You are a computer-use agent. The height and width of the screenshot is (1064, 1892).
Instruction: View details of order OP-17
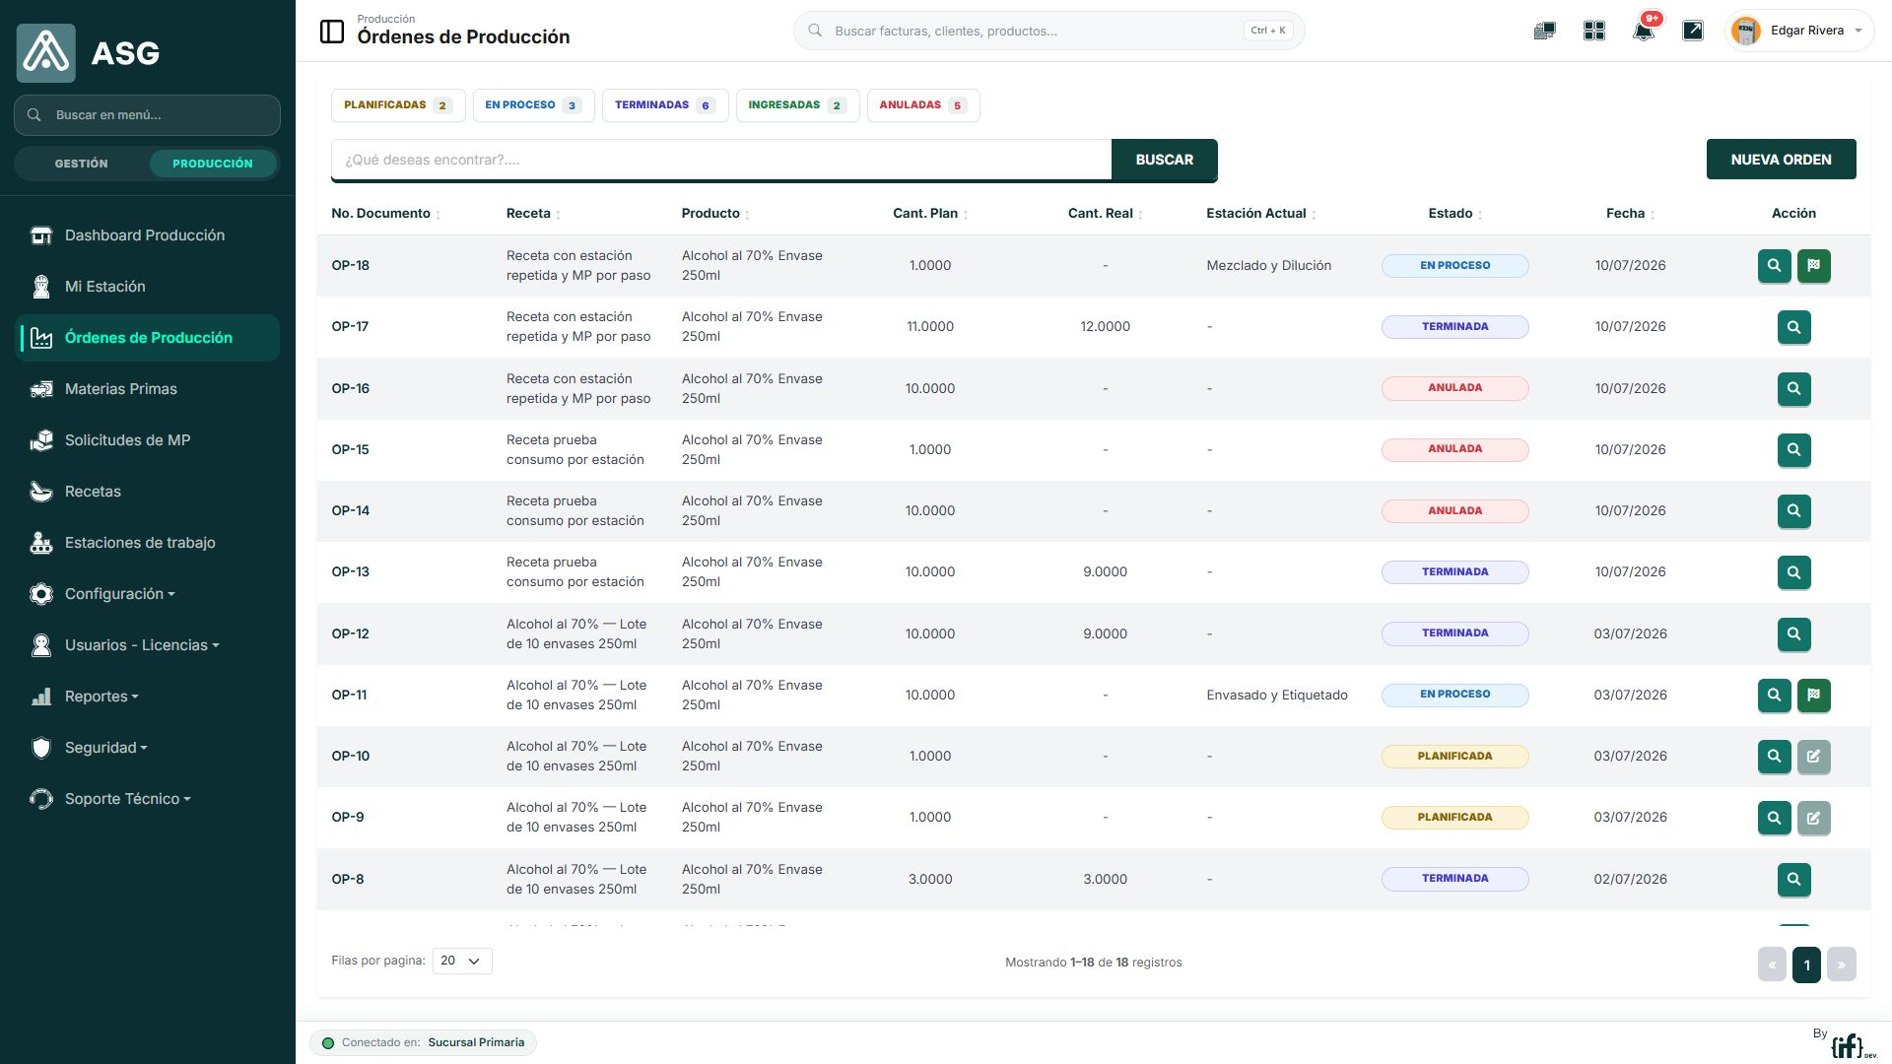pyautogui.click(x=1793, y=327)
